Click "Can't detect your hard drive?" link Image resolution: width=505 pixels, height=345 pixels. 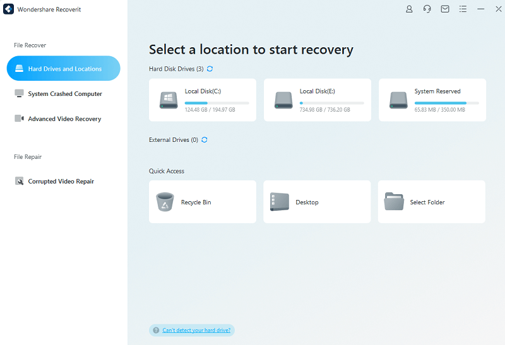point(197,330)
